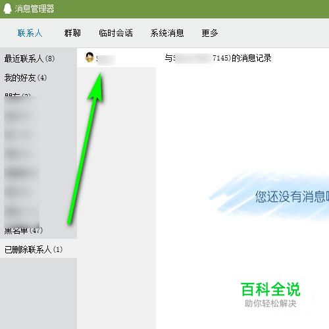Open the 群聊 tab
Viewport: 329px width, 329px height.
pos(72,33)
